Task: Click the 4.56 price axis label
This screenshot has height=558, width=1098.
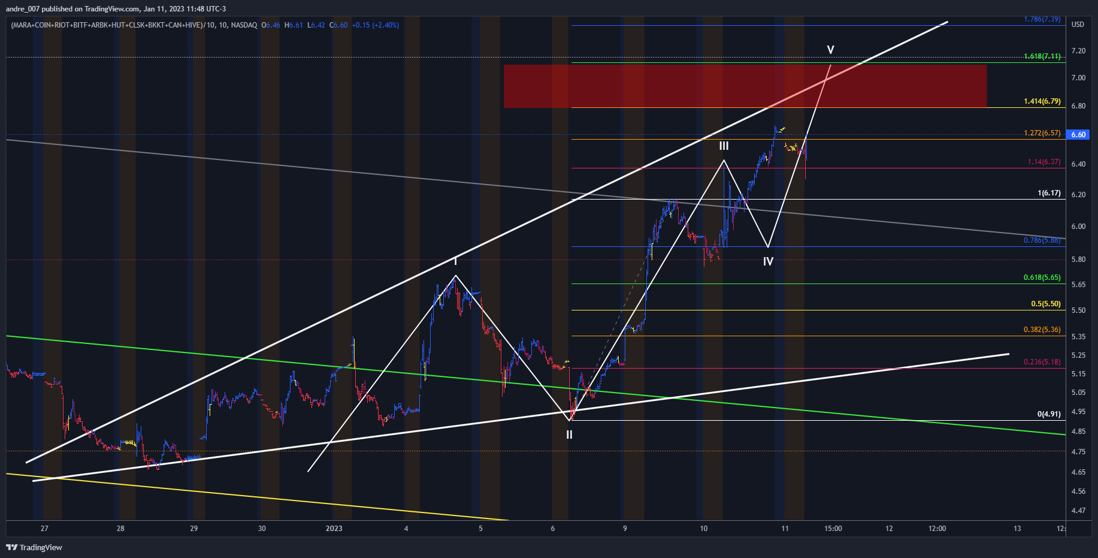Action: point(1078,491)
